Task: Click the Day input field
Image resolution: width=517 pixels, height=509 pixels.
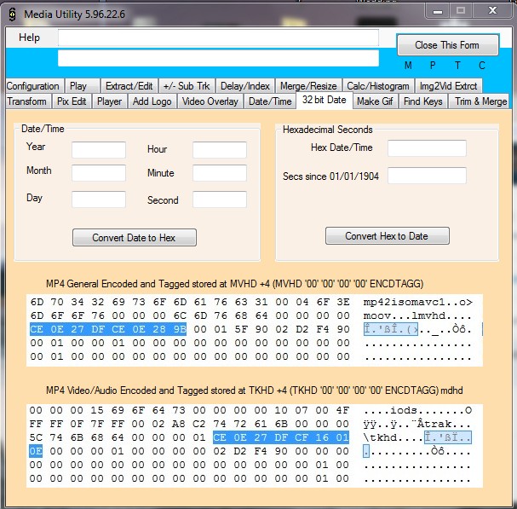Action: tap(99, 200)
